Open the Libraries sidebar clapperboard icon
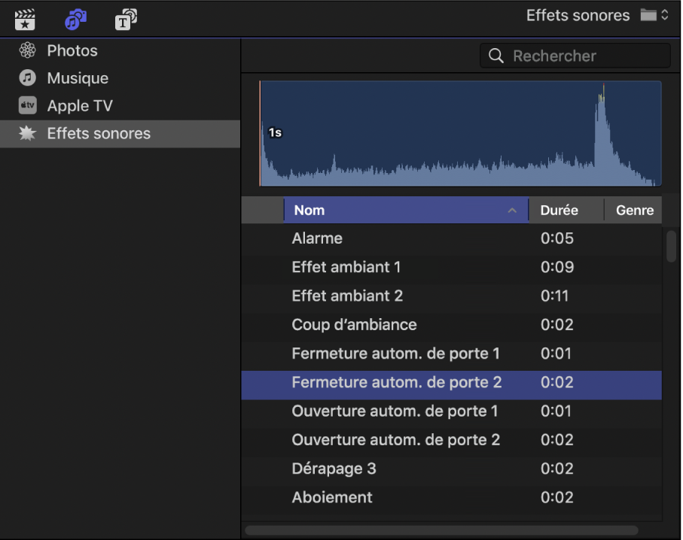Image resolution: width=683 pixels, height=540 pixels. point(25,20)
